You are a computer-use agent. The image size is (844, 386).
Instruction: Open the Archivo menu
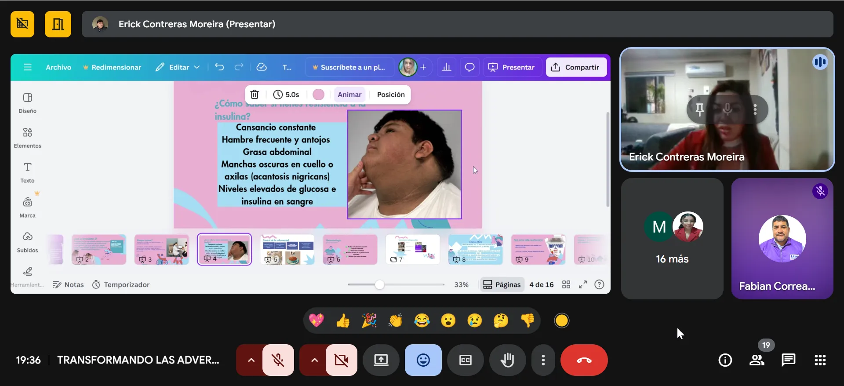click(x=58, y=67)
